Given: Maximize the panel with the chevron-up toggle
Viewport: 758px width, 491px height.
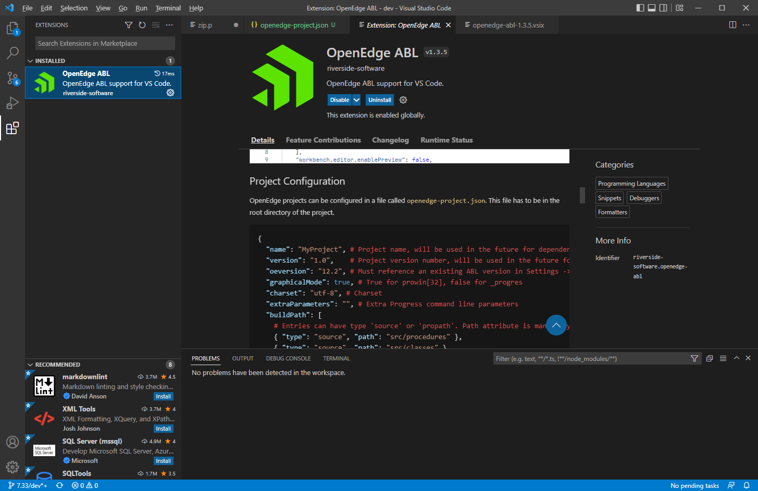Looking at the screenshot, I should pos(736,358).
